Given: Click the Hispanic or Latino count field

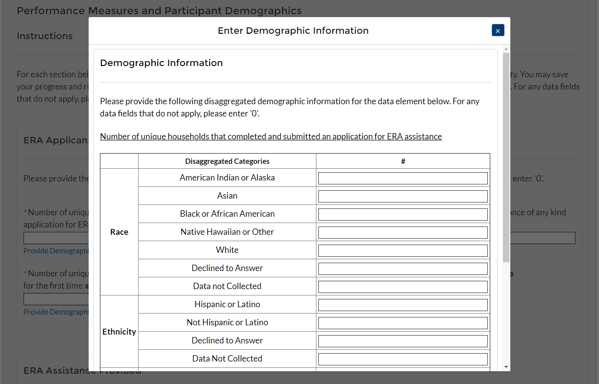Looking at the screenshot, I should (403, 305).
